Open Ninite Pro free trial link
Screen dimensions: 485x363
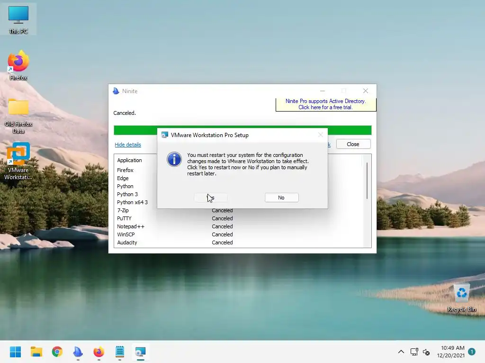coord(326,104)
